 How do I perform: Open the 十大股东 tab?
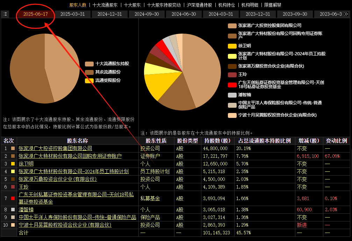point(132,5)
